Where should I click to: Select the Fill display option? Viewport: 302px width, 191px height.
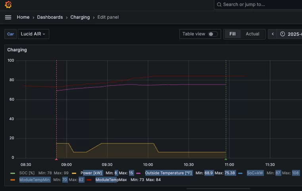(233, 34)
